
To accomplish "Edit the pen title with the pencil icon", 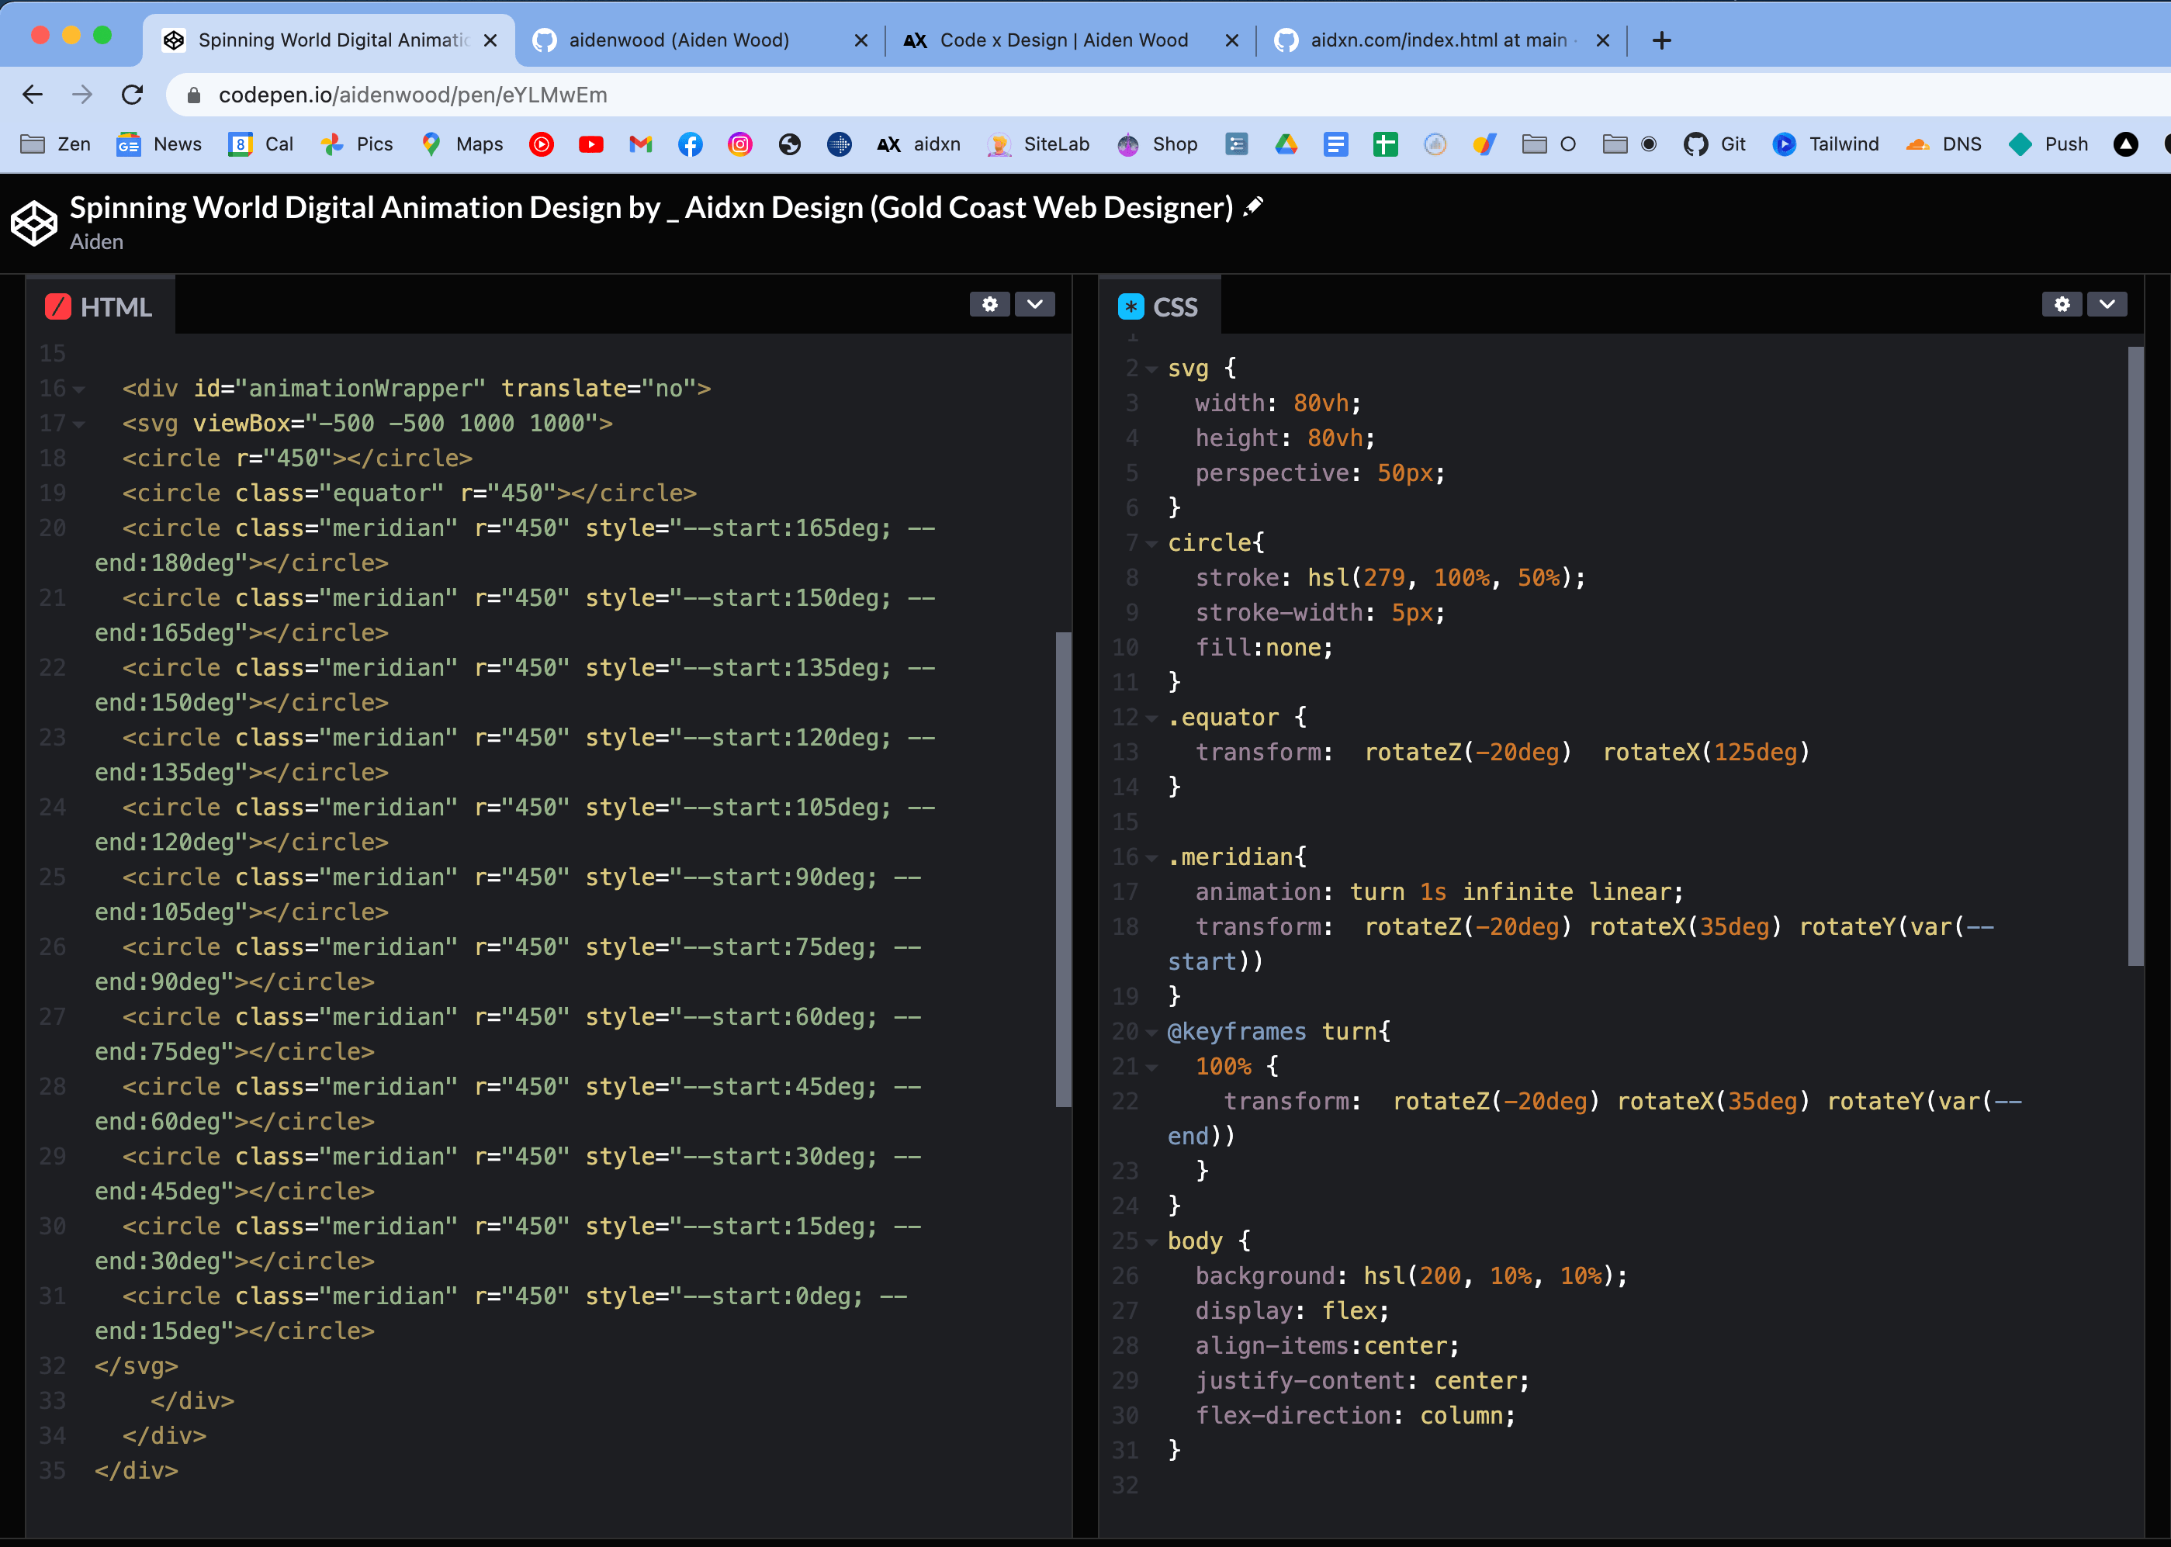I will click(1254, 206).
